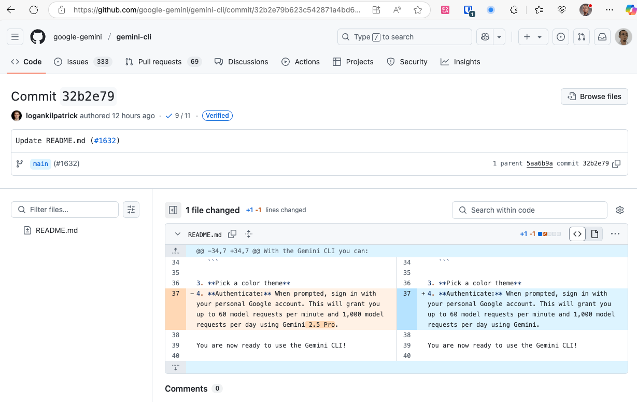Open the Bitwarden extension icon with badge
Image resolution: width=637 pixels, height=402 pixels.
(468, 10)
